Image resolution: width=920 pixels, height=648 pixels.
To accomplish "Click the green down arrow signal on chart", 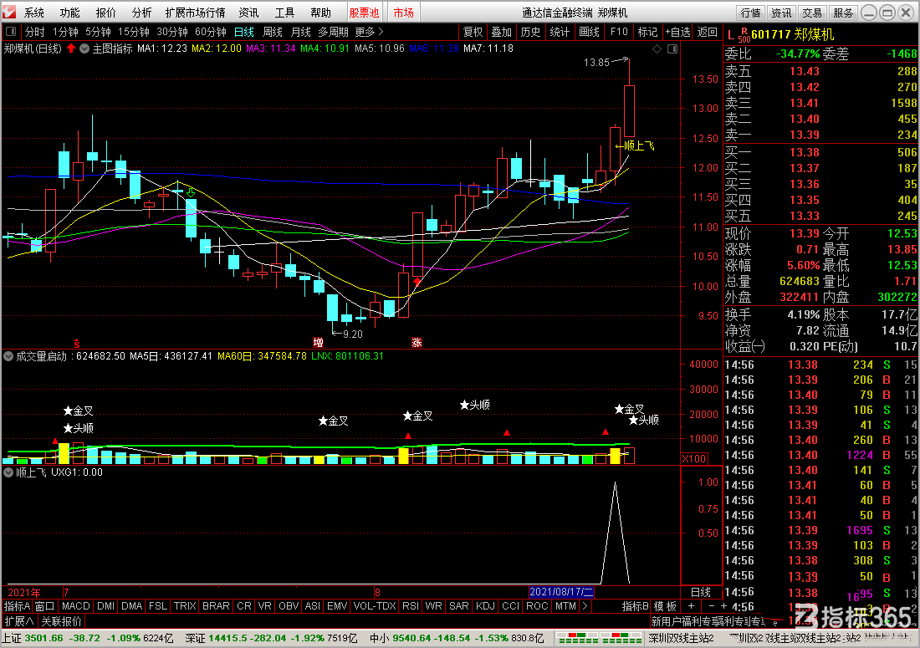I will point(191,192).
